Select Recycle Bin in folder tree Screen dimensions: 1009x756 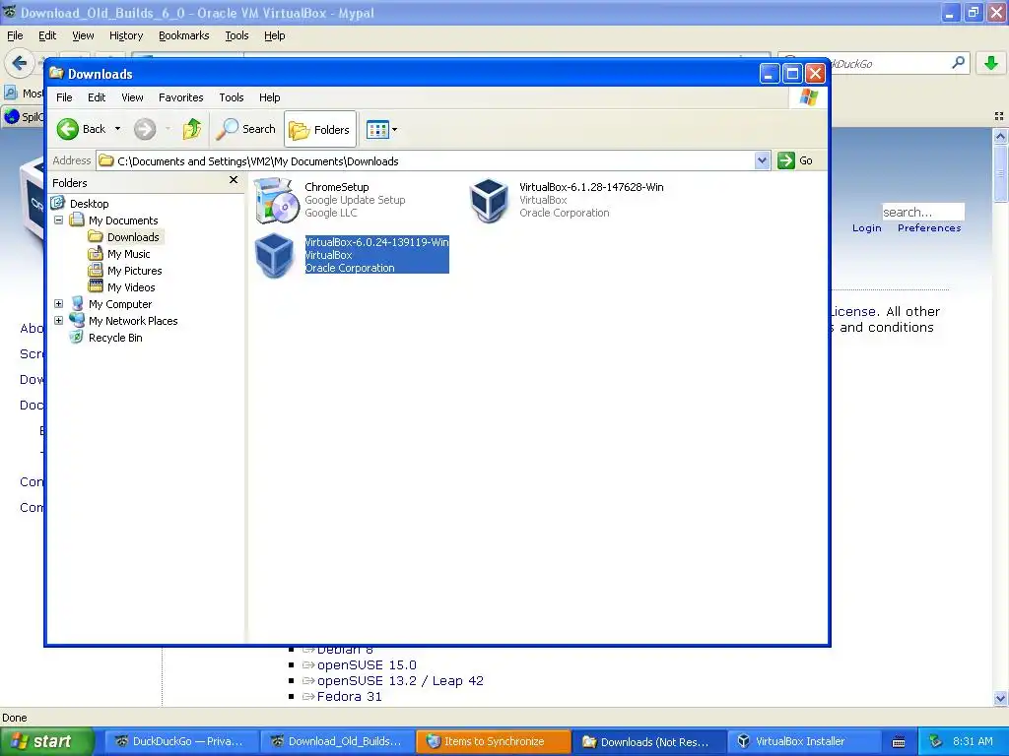pos(115,338)
